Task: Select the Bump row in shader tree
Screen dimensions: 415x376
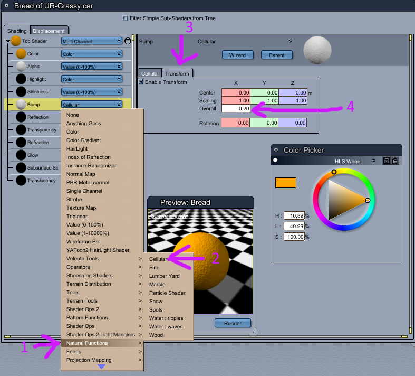Action: pyautogui.click(x=67, y=105)
